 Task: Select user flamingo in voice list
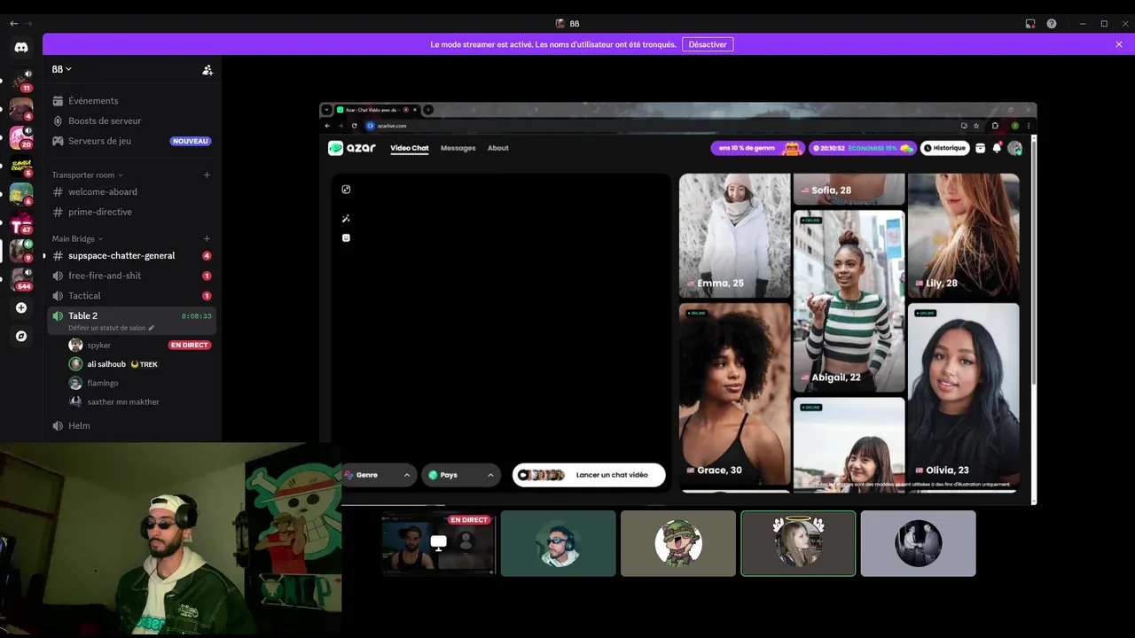pos(140,383)
